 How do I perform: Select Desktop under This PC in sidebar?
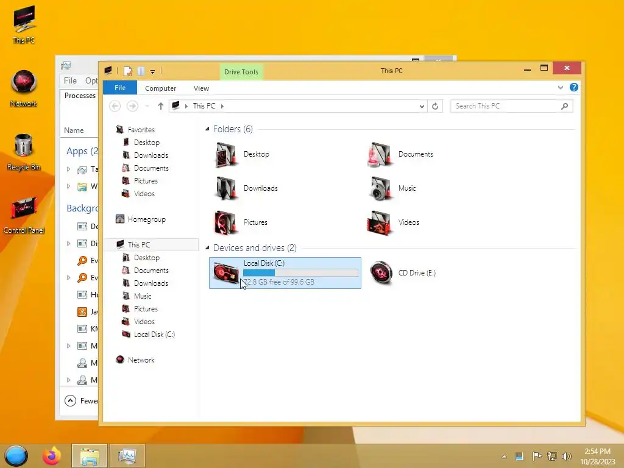point(141,258)
